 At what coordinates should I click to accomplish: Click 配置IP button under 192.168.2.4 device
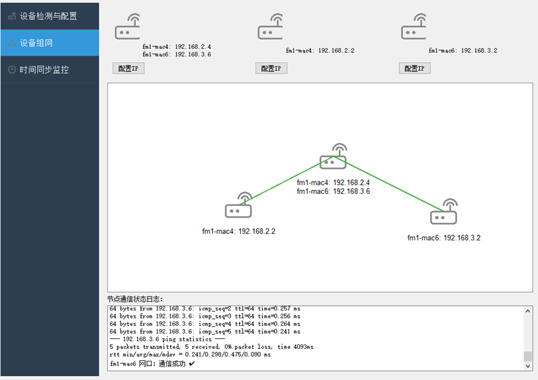(128, 68)
